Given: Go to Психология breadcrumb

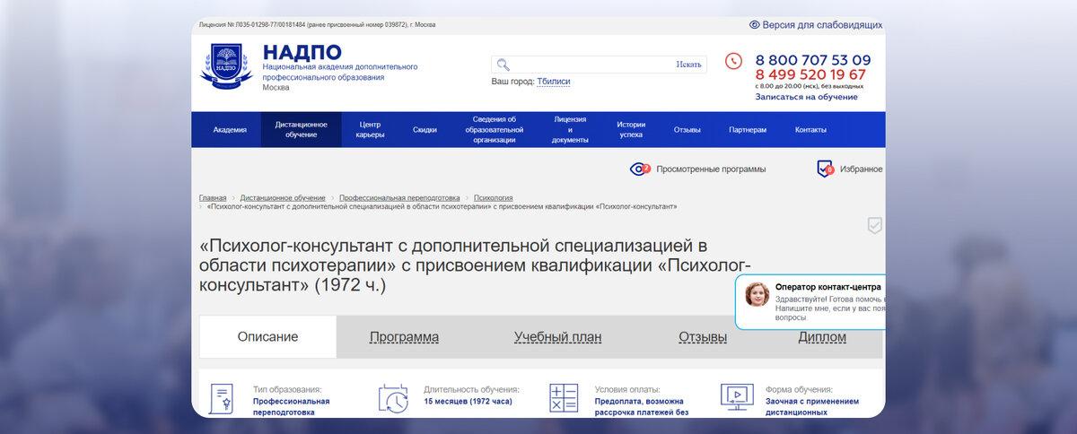Looking at the screenshot, I should click(x=494, y=197).
